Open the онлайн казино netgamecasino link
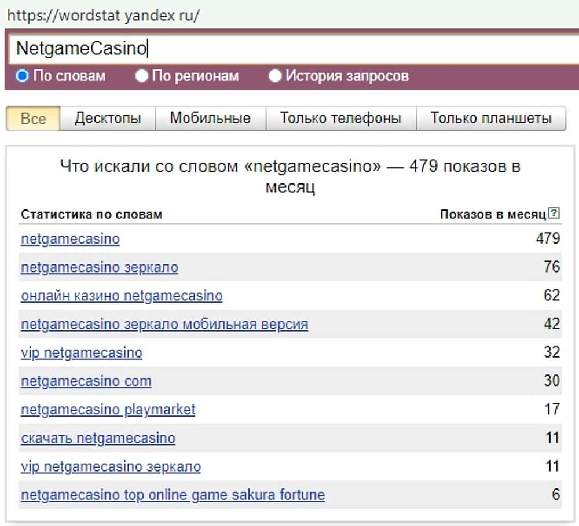The image size is (579, 526). (122, 296)
